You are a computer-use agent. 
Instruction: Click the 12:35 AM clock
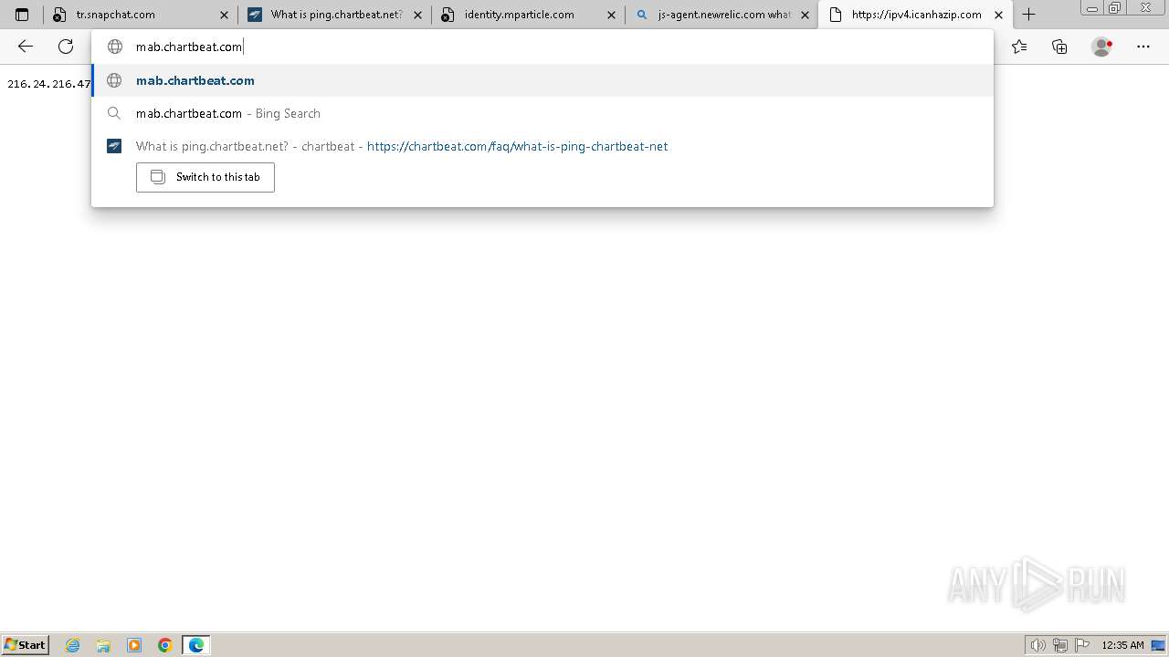pos(1122,645)
